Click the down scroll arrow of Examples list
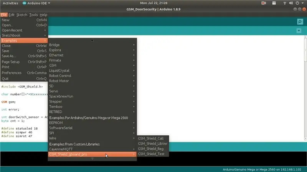Image resolution: width=307 pixels, height=172 pixels. [92, 159]
